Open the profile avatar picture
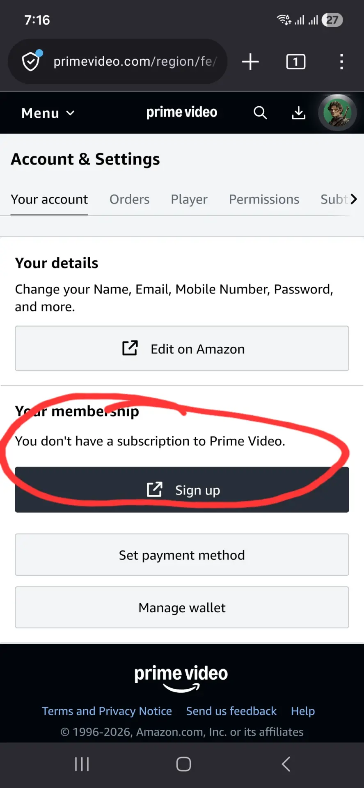 tap(337, 112)
